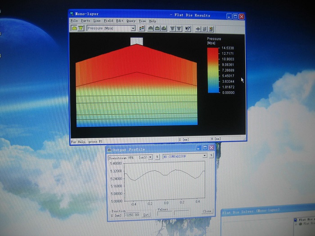Viewport: 315px width, 236px height.
Task: Click the legend value 14.5338
Action: [228, 48]
